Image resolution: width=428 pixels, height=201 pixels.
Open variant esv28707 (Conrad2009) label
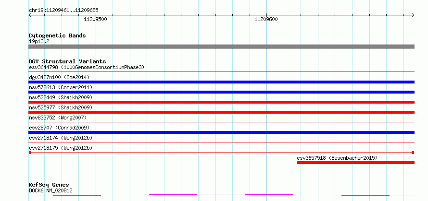coord(59,128)
